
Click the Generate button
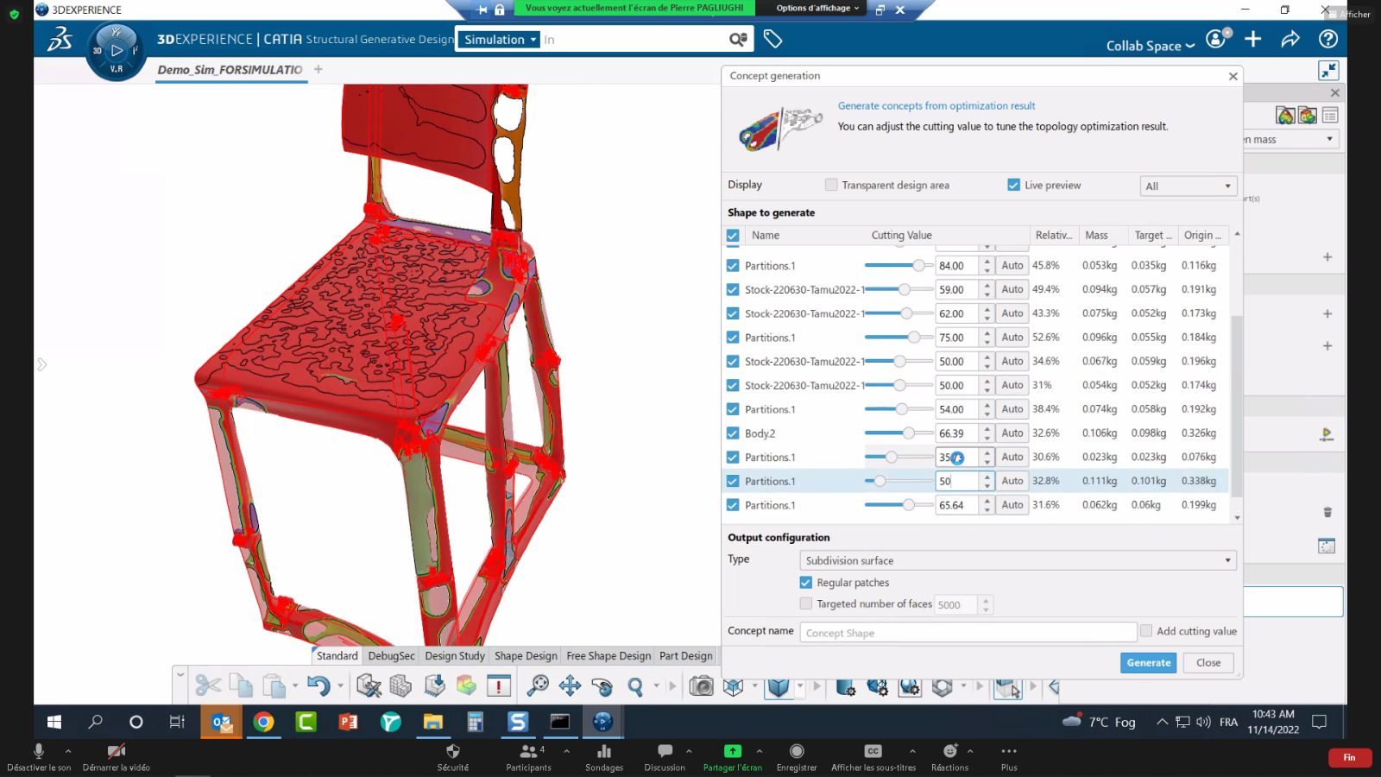(1149, 663)
